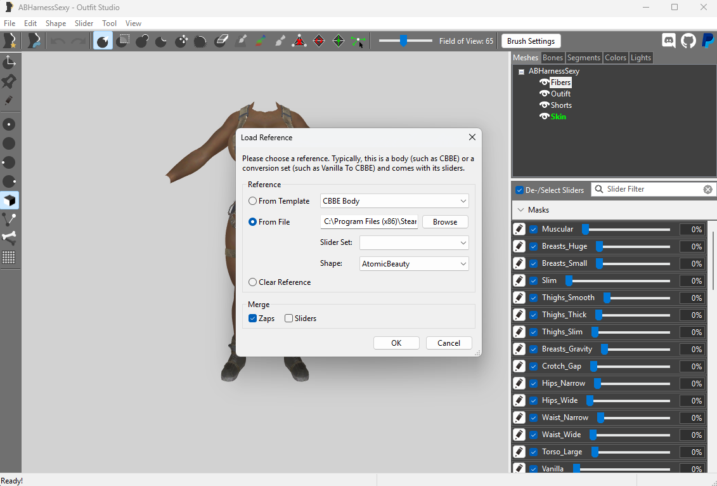Switch to the Lights tab

click(x=641, y=58)
